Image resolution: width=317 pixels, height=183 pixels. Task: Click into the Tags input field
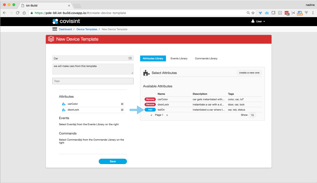[93, 81]
